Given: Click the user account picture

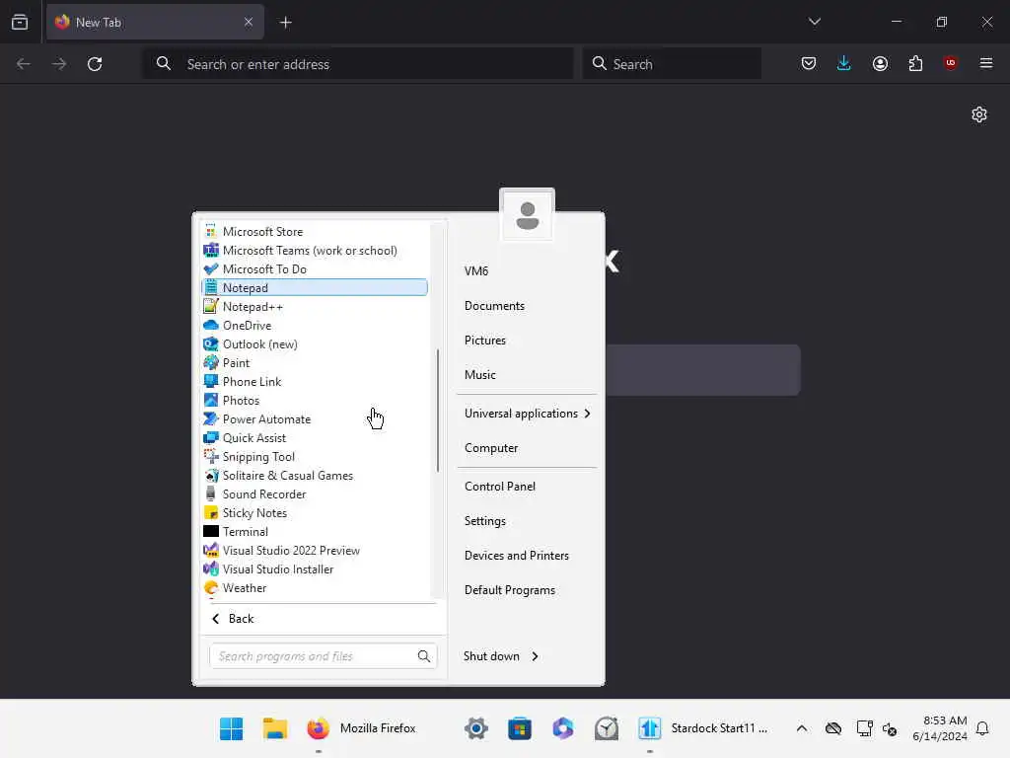Looking at the screenshot, I should (527, 214).
